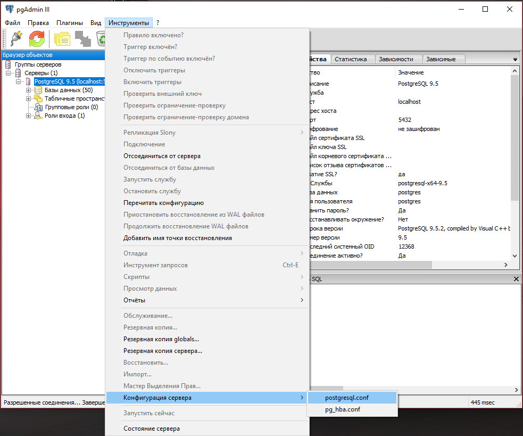This screenshot has height=436, width=523.
Task: Switch to the Статистика tab
Action: point(351,59)
